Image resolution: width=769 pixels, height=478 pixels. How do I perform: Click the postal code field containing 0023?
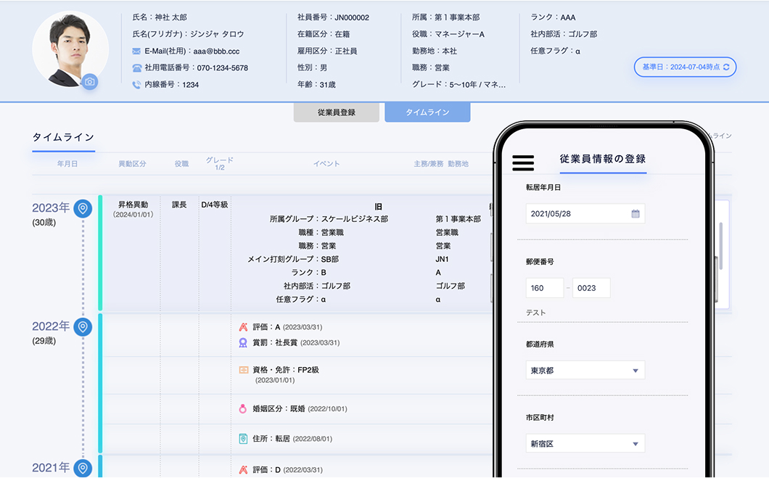tap(591, 288)
